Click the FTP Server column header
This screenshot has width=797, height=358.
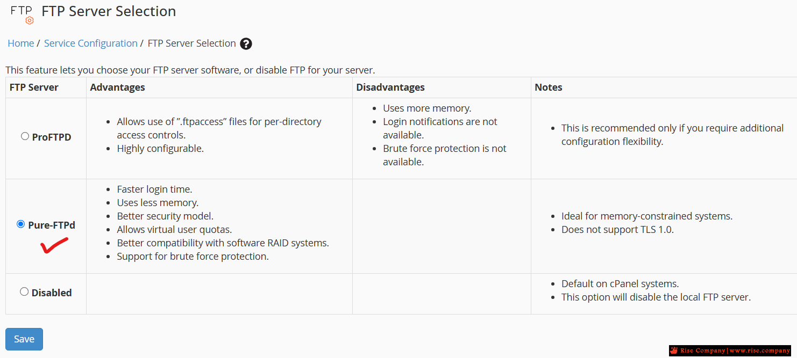[34, 87]
